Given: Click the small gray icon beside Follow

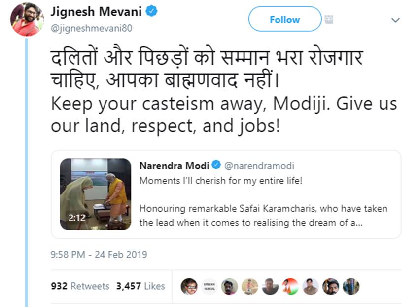Looking at the screenshot, I should 329,19.
